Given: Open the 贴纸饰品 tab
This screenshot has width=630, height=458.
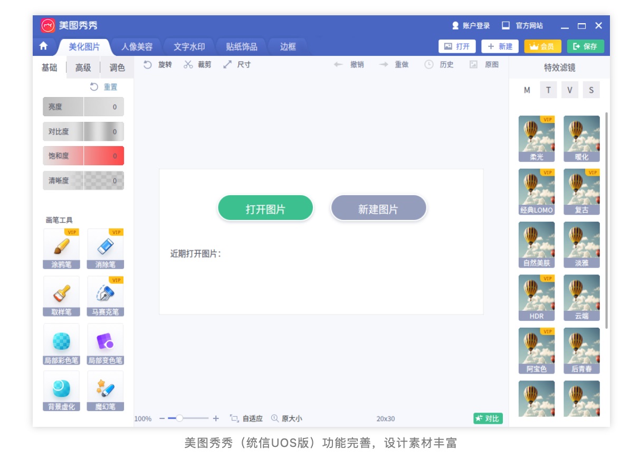Looking at the screenshot, I should pyautogui.click(x=242, y=47).
